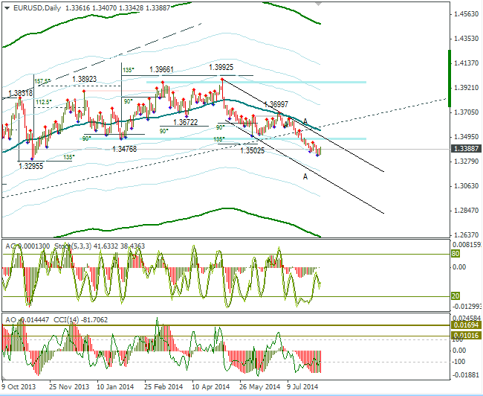Click the 10 Jan 2014 date label
The height and width of the screenshot is (396, 483).
coord(115,387)
